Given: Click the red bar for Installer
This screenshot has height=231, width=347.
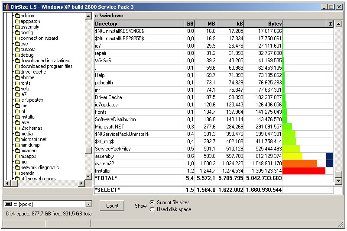Looking at the screenshot, I should [x=304, y=170].
